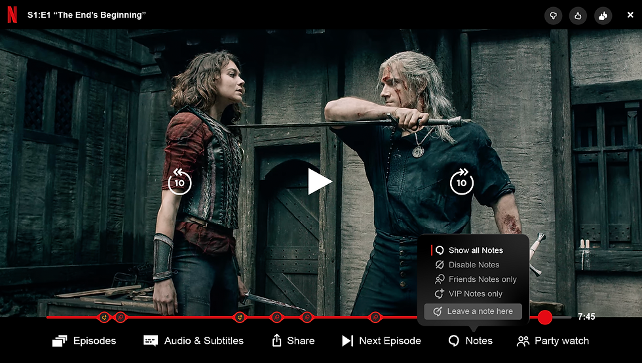Rate with single thumbs up icon
642x363 pixels.
pos(578,16)
